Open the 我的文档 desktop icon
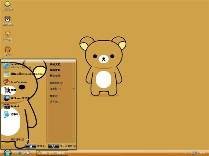Screen dimensions: 209x156 (x=8, y=6)
